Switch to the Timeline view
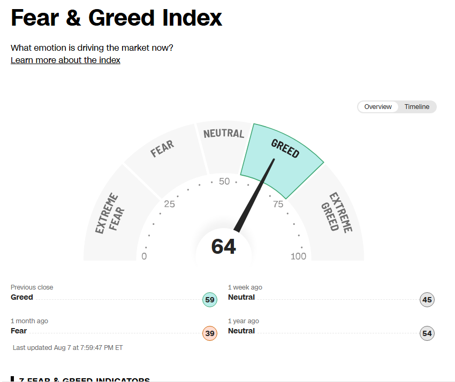Screen dimensions: 455x382 [x=416, y=107]
